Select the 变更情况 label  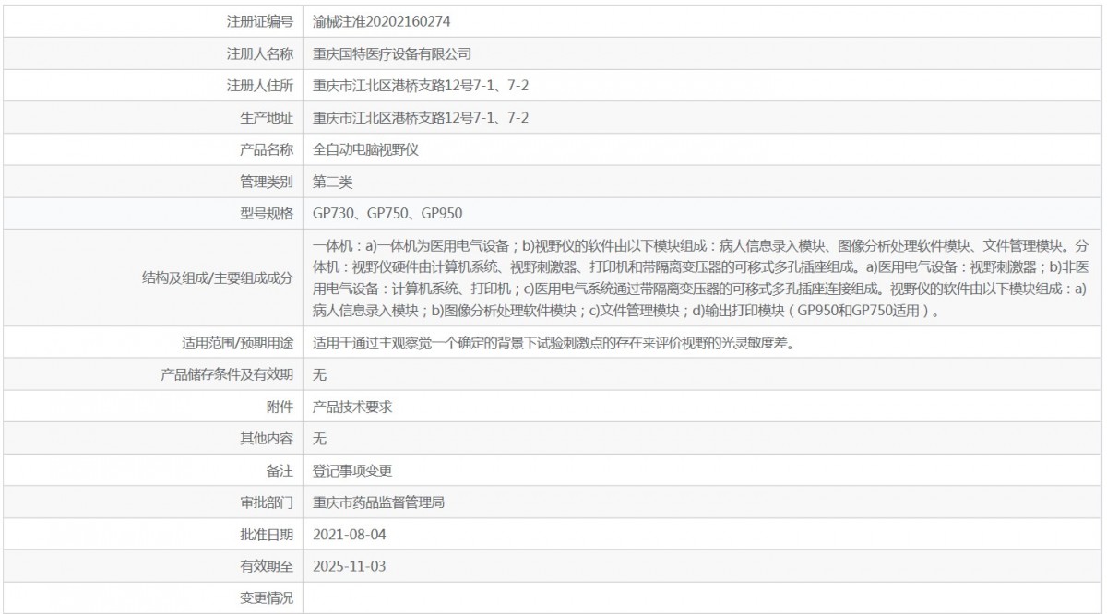(x=267, y=599)
